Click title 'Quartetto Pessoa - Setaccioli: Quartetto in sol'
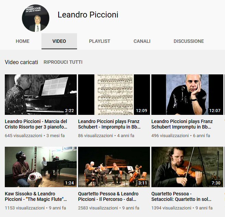Image resolution: width=225 pixels, height=217 pixels. tap(182, 196)
